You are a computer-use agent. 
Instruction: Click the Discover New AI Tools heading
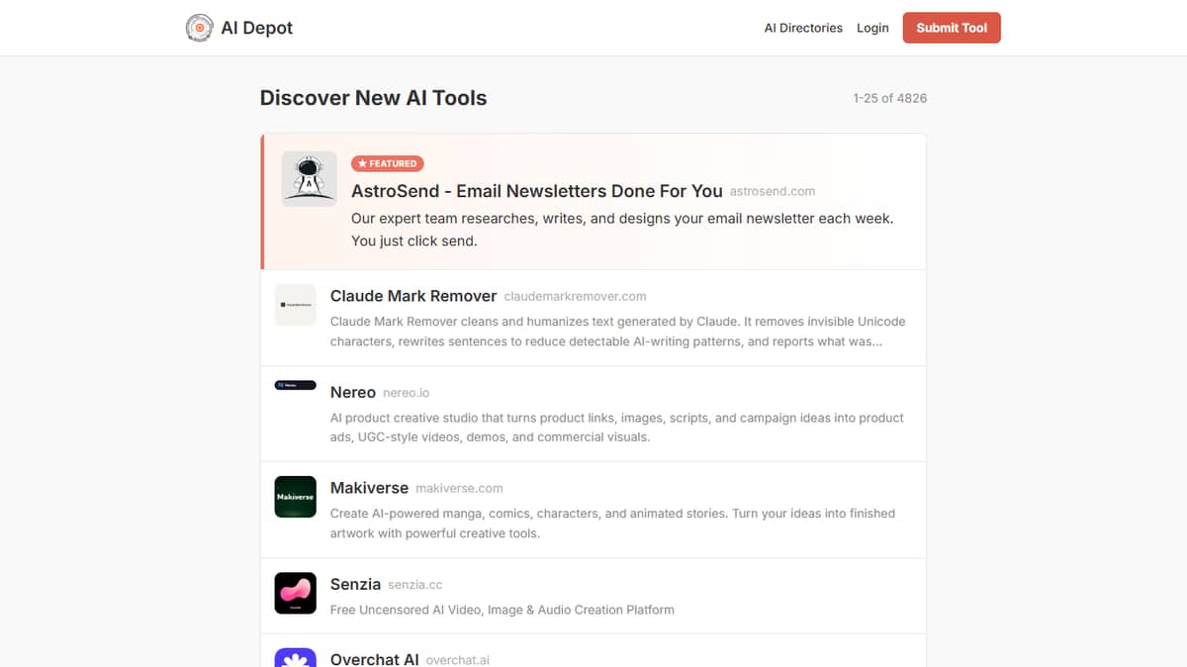(x=373, y=98)
